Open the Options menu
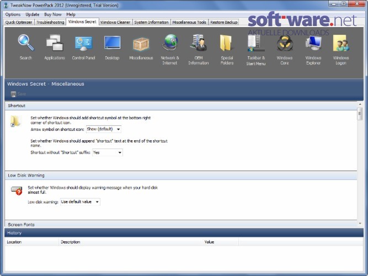 13,14
